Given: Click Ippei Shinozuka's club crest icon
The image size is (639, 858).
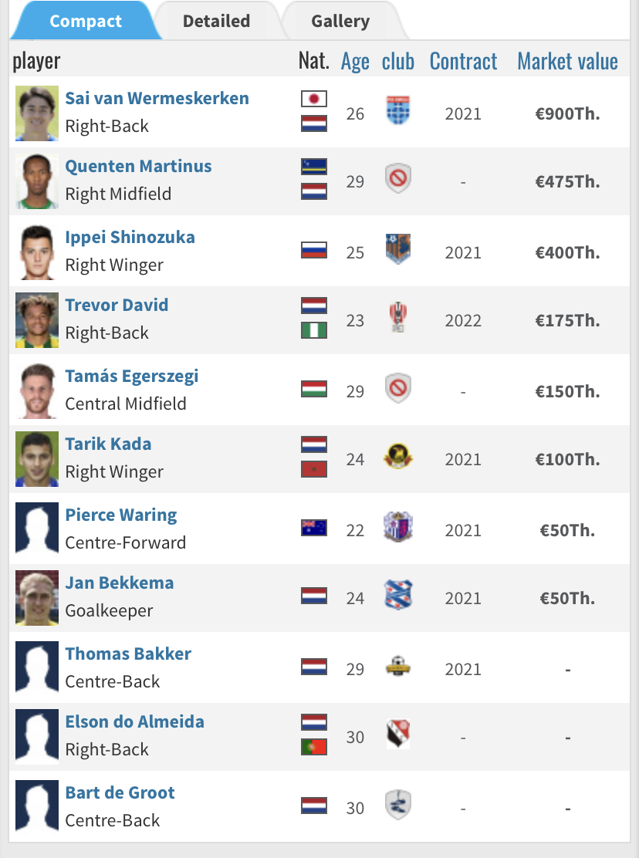Looking at the screenshot, I should (398, 250).
